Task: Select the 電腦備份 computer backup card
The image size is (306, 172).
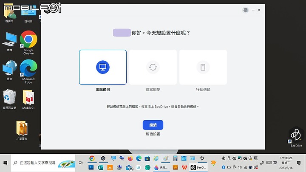Action: 103,67
